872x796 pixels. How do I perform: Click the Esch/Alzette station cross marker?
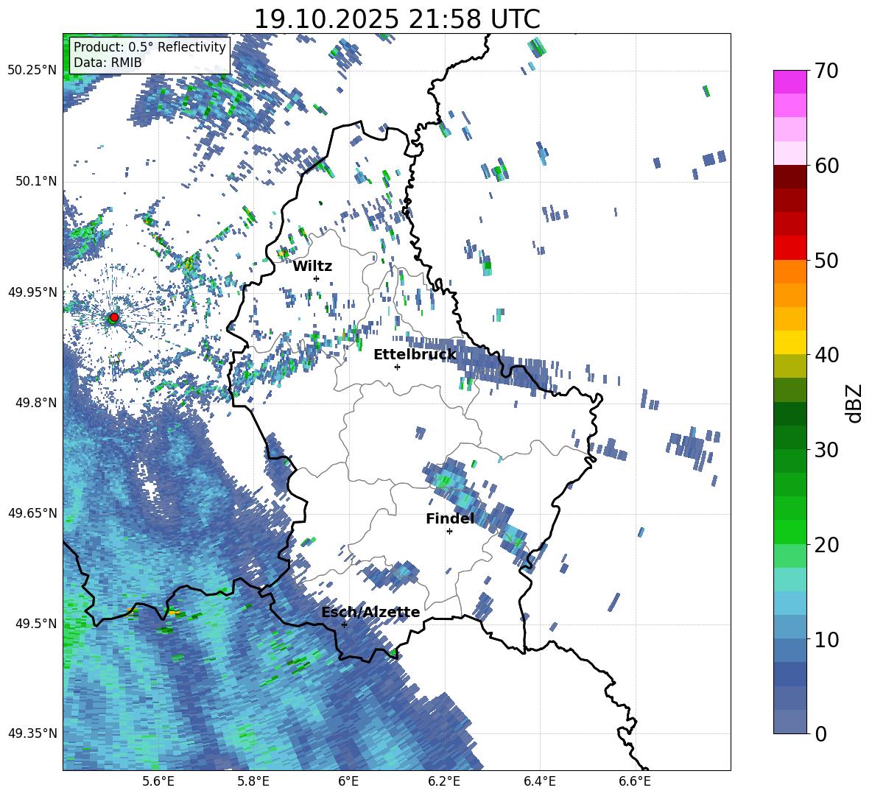tap(344, 624)
